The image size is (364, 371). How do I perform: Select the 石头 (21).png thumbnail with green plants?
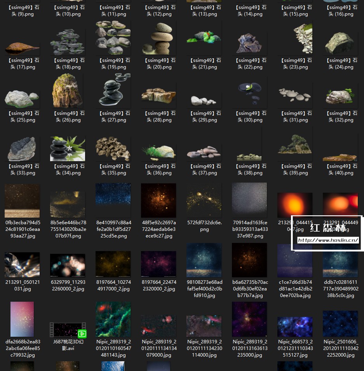[x=204, y=37]
